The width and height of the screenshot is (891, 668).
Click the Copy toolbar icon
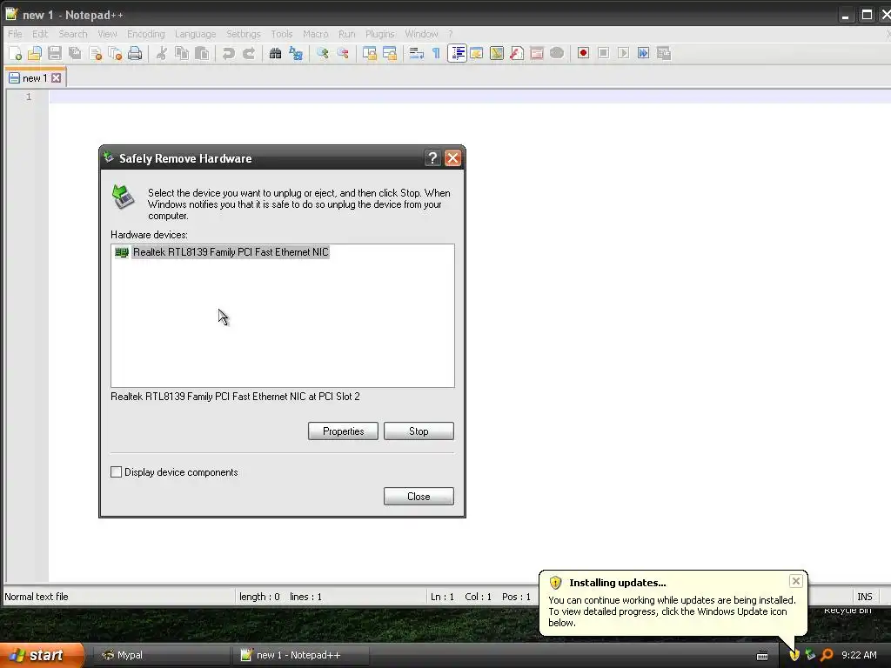point(182,53)
